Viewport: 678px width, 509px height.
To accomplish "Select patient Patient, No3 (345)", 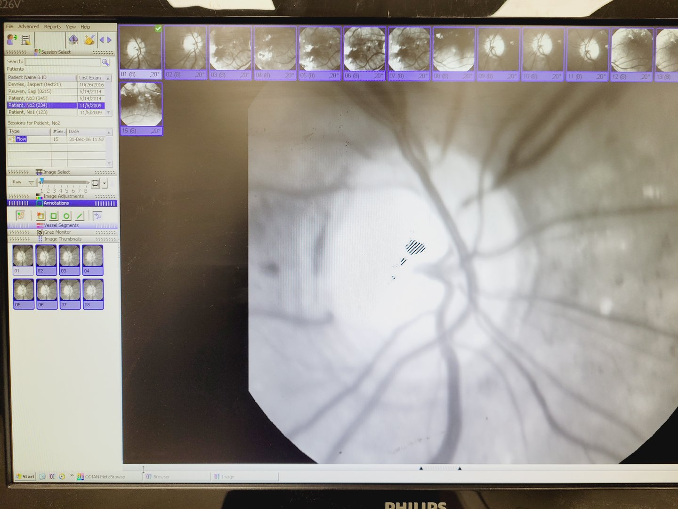I will tap(56, 99).
